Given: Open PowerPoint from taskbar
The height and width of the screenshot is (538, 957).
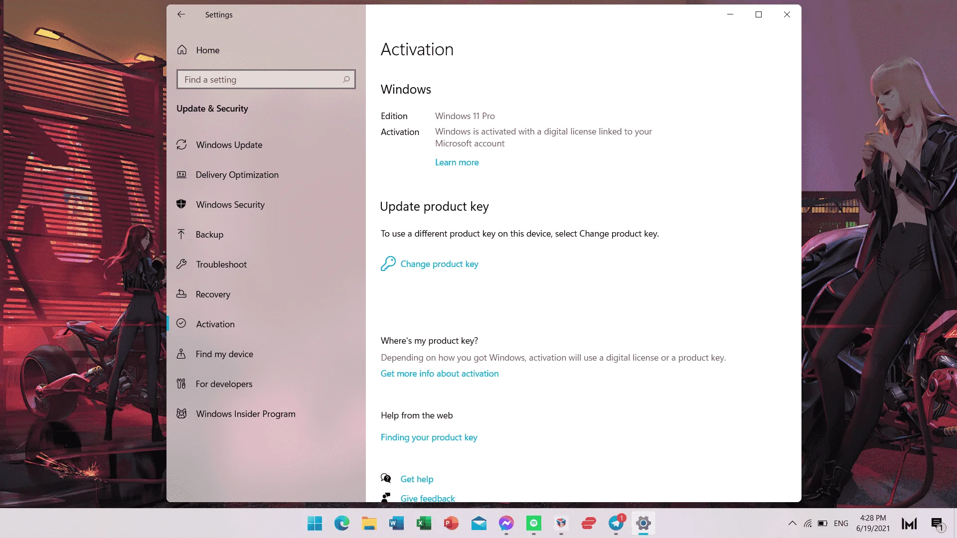Looking at the screenshot, I should (452, 523).
